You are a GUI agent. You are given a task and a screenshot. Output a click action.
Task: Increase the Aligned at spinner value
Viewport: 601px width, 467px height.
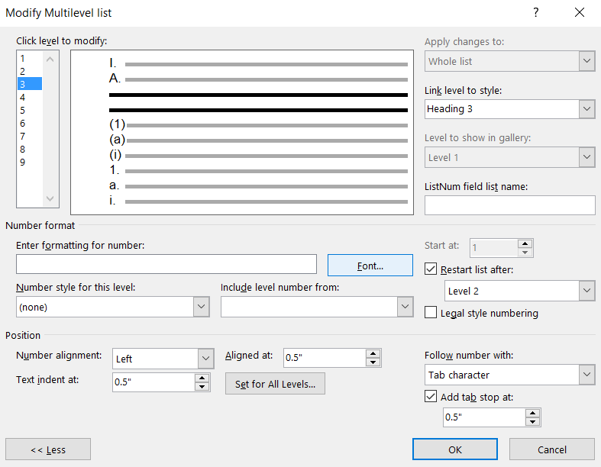pyautogui.click(x=373, y=353)
